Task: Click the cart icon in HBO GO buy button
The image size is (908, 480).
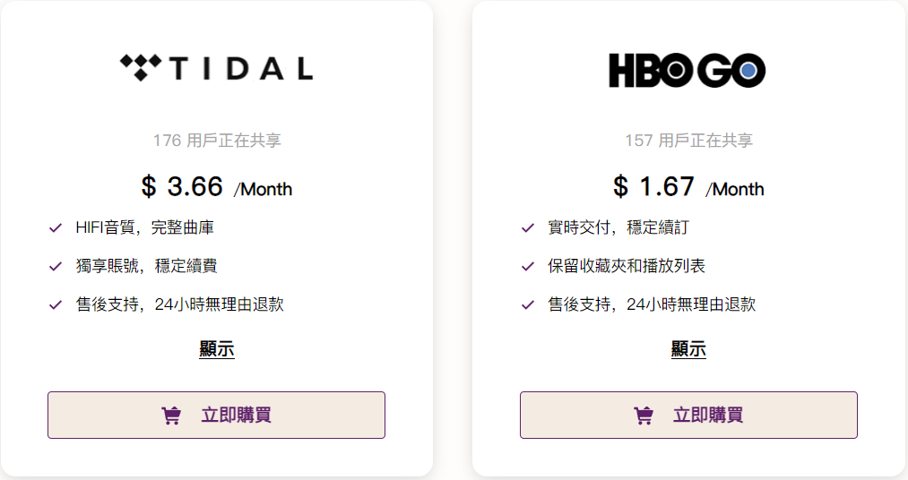Action: [644, 416]
